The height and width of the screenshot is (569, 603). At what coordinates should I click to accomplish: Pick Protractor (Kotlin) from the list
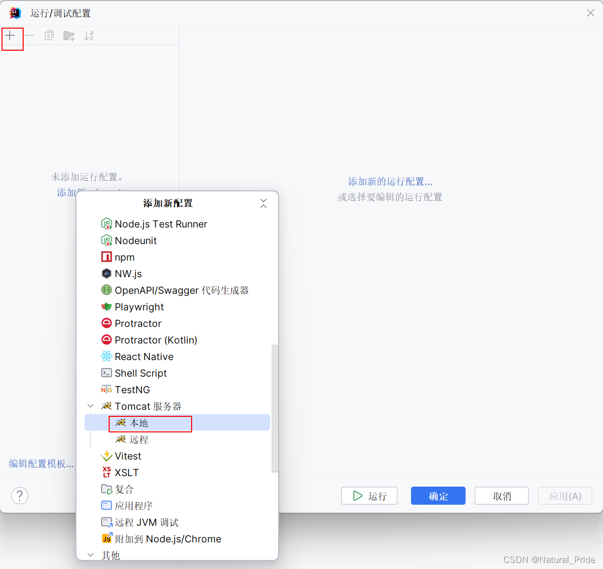pos(178,340)
